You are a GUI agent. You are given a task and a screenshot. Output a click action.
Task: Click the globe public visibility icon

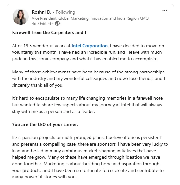tap(57, 23)
